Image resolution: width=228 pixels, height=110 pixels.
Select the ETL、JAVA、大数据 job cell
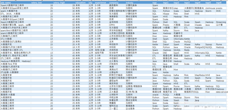click(15, 14)
